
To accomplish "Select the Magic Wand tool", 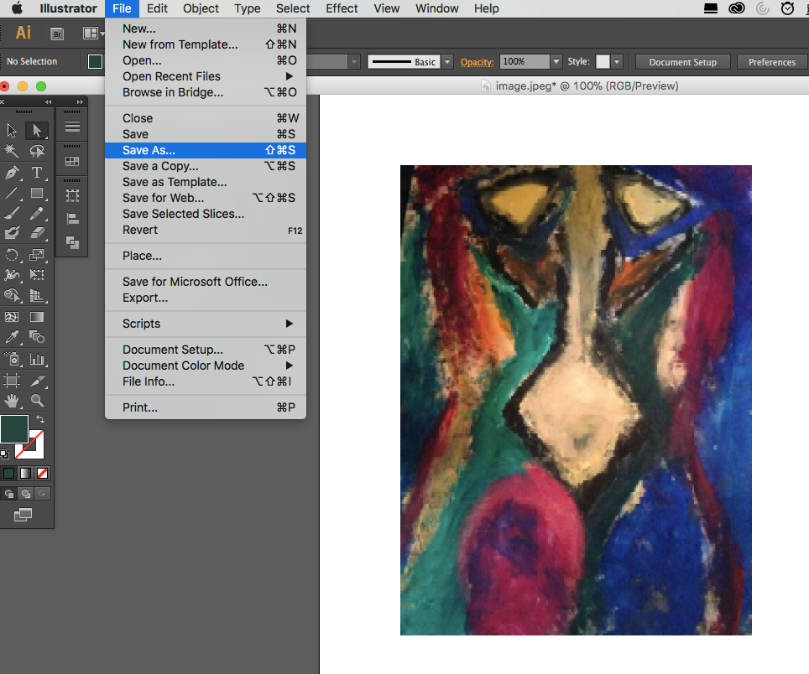I will (x=12, y=150).
